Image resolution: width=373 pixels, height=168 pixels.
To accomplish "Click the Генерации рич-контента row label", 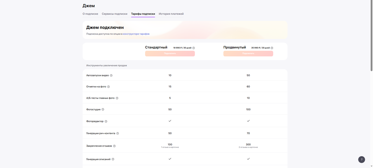I will (x=101, y=134).
